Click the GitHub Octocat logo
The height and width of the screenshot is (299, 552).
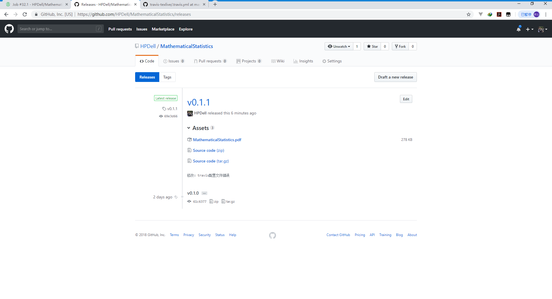click(9, 29)
